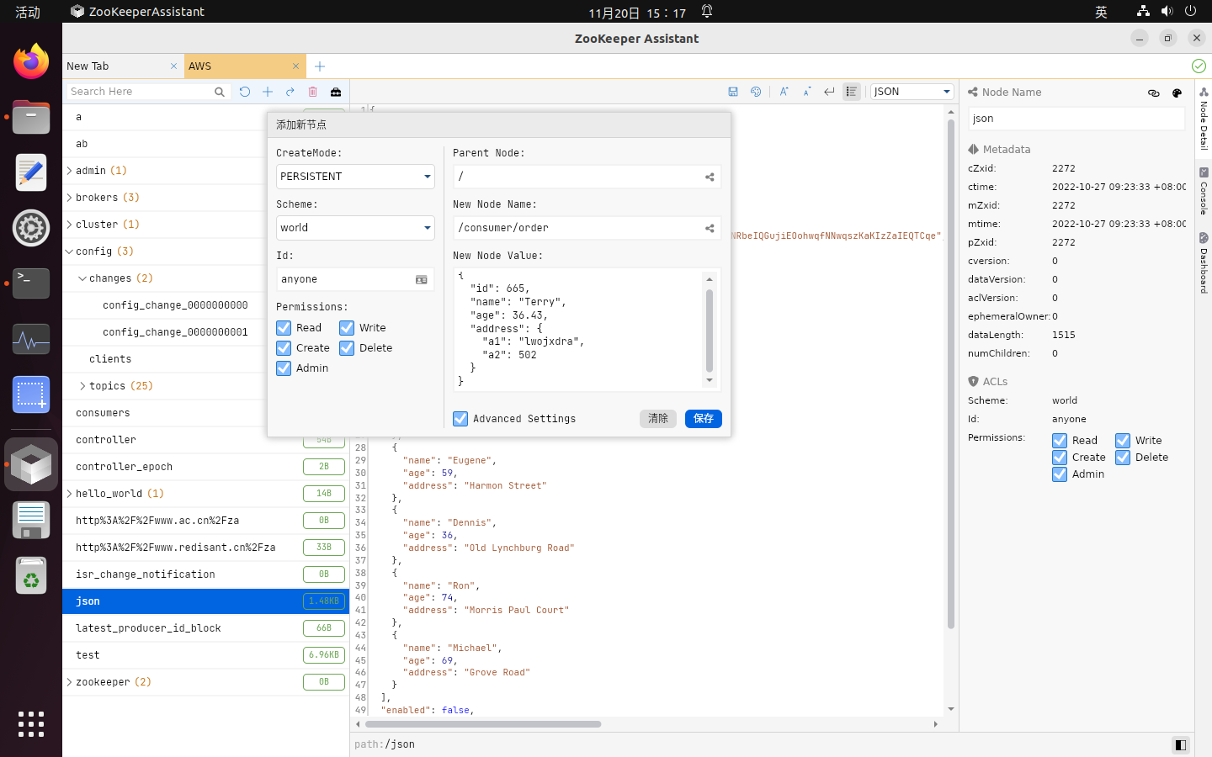1212x757 pixels.
Task: Click the 清除 clear button
Action: (658, 419)
